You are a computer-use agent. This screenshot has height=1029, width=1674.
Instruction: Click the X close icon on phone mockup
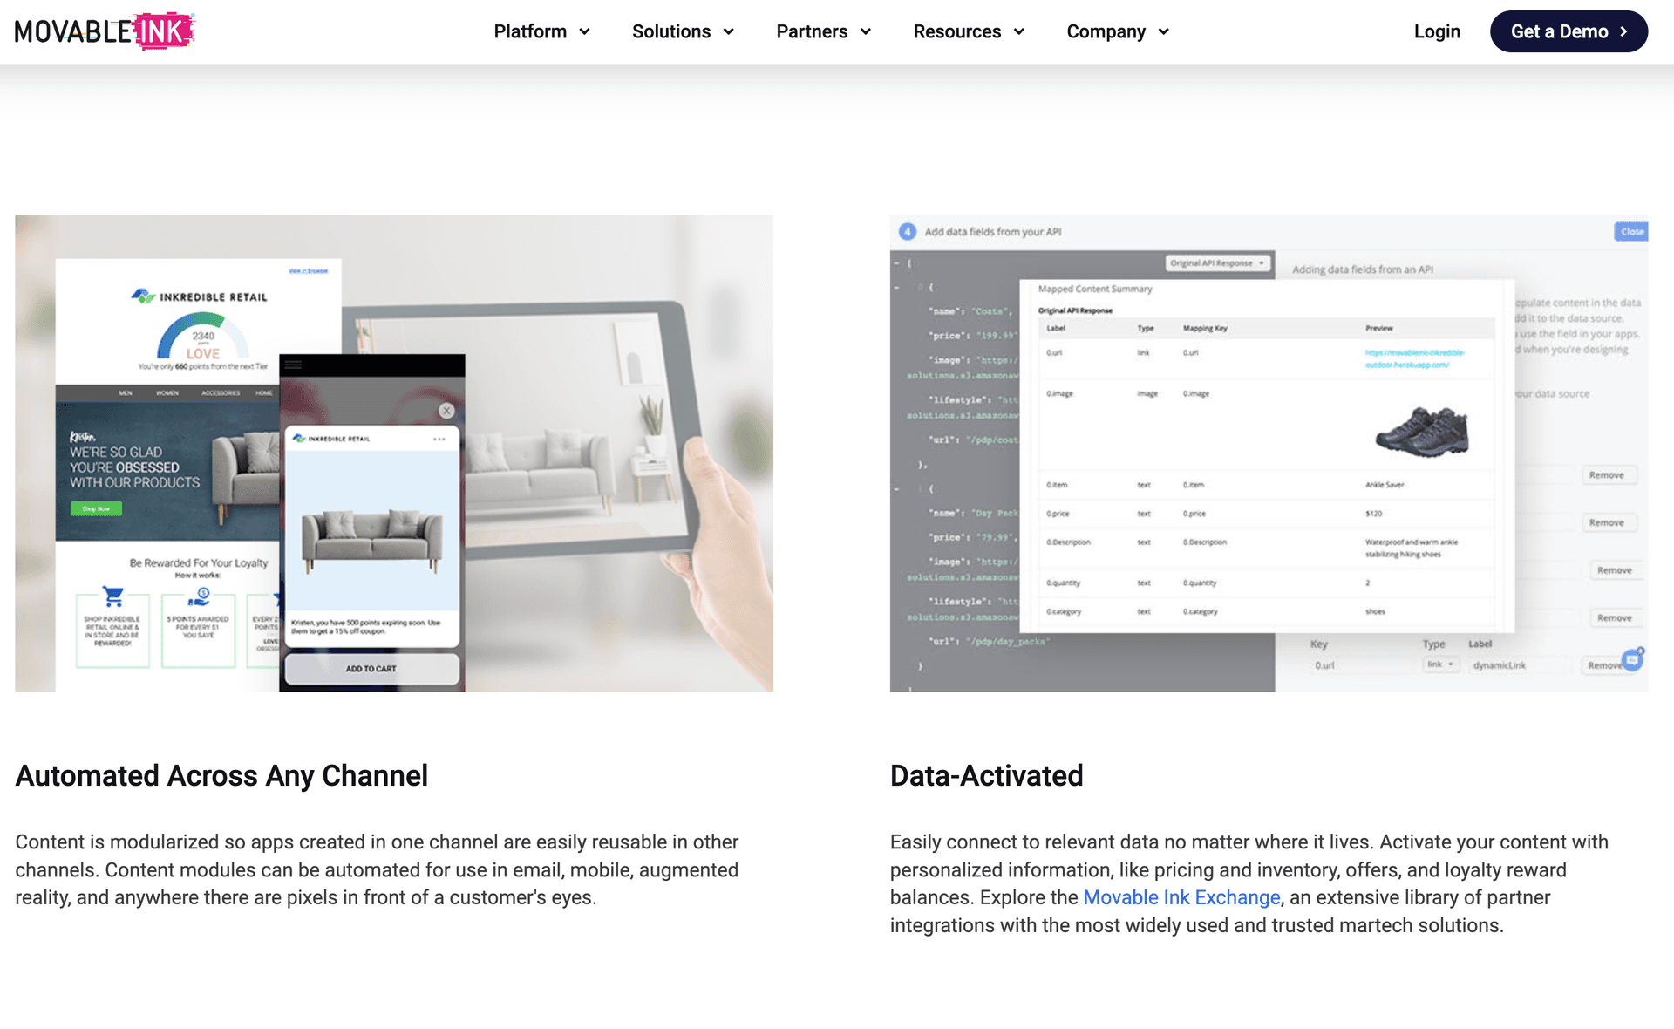[x=446, y=411]
